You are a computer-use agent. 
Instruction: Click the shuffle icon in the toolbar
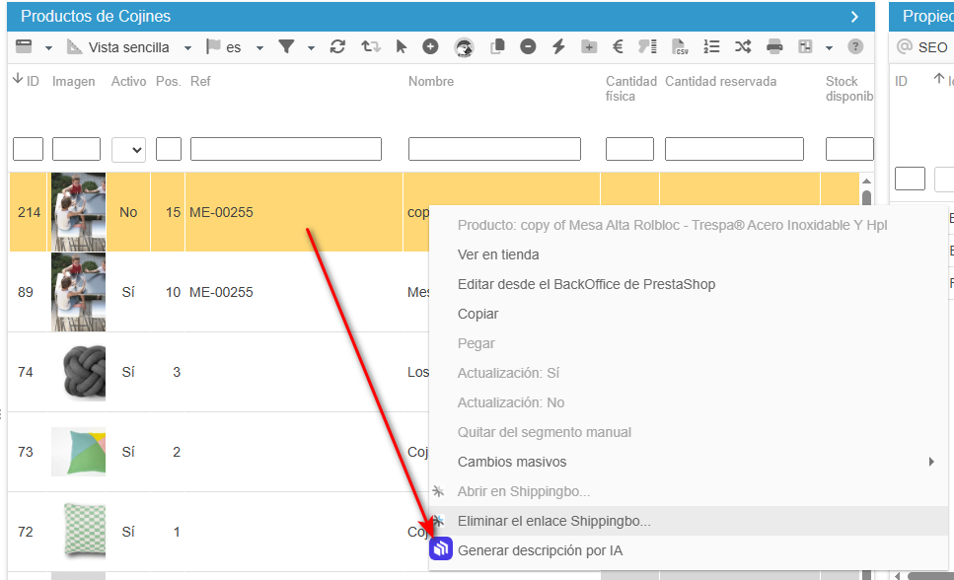coord(742,47)
